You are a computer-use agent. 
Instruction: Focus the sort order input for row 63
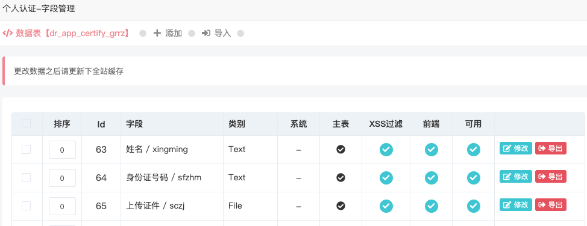[x=62, y=150]
